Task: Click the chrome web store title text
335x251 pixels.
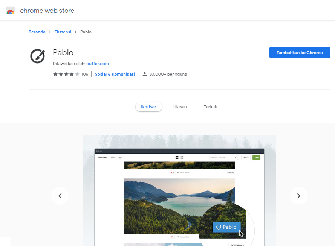Action: click(47, 11)
